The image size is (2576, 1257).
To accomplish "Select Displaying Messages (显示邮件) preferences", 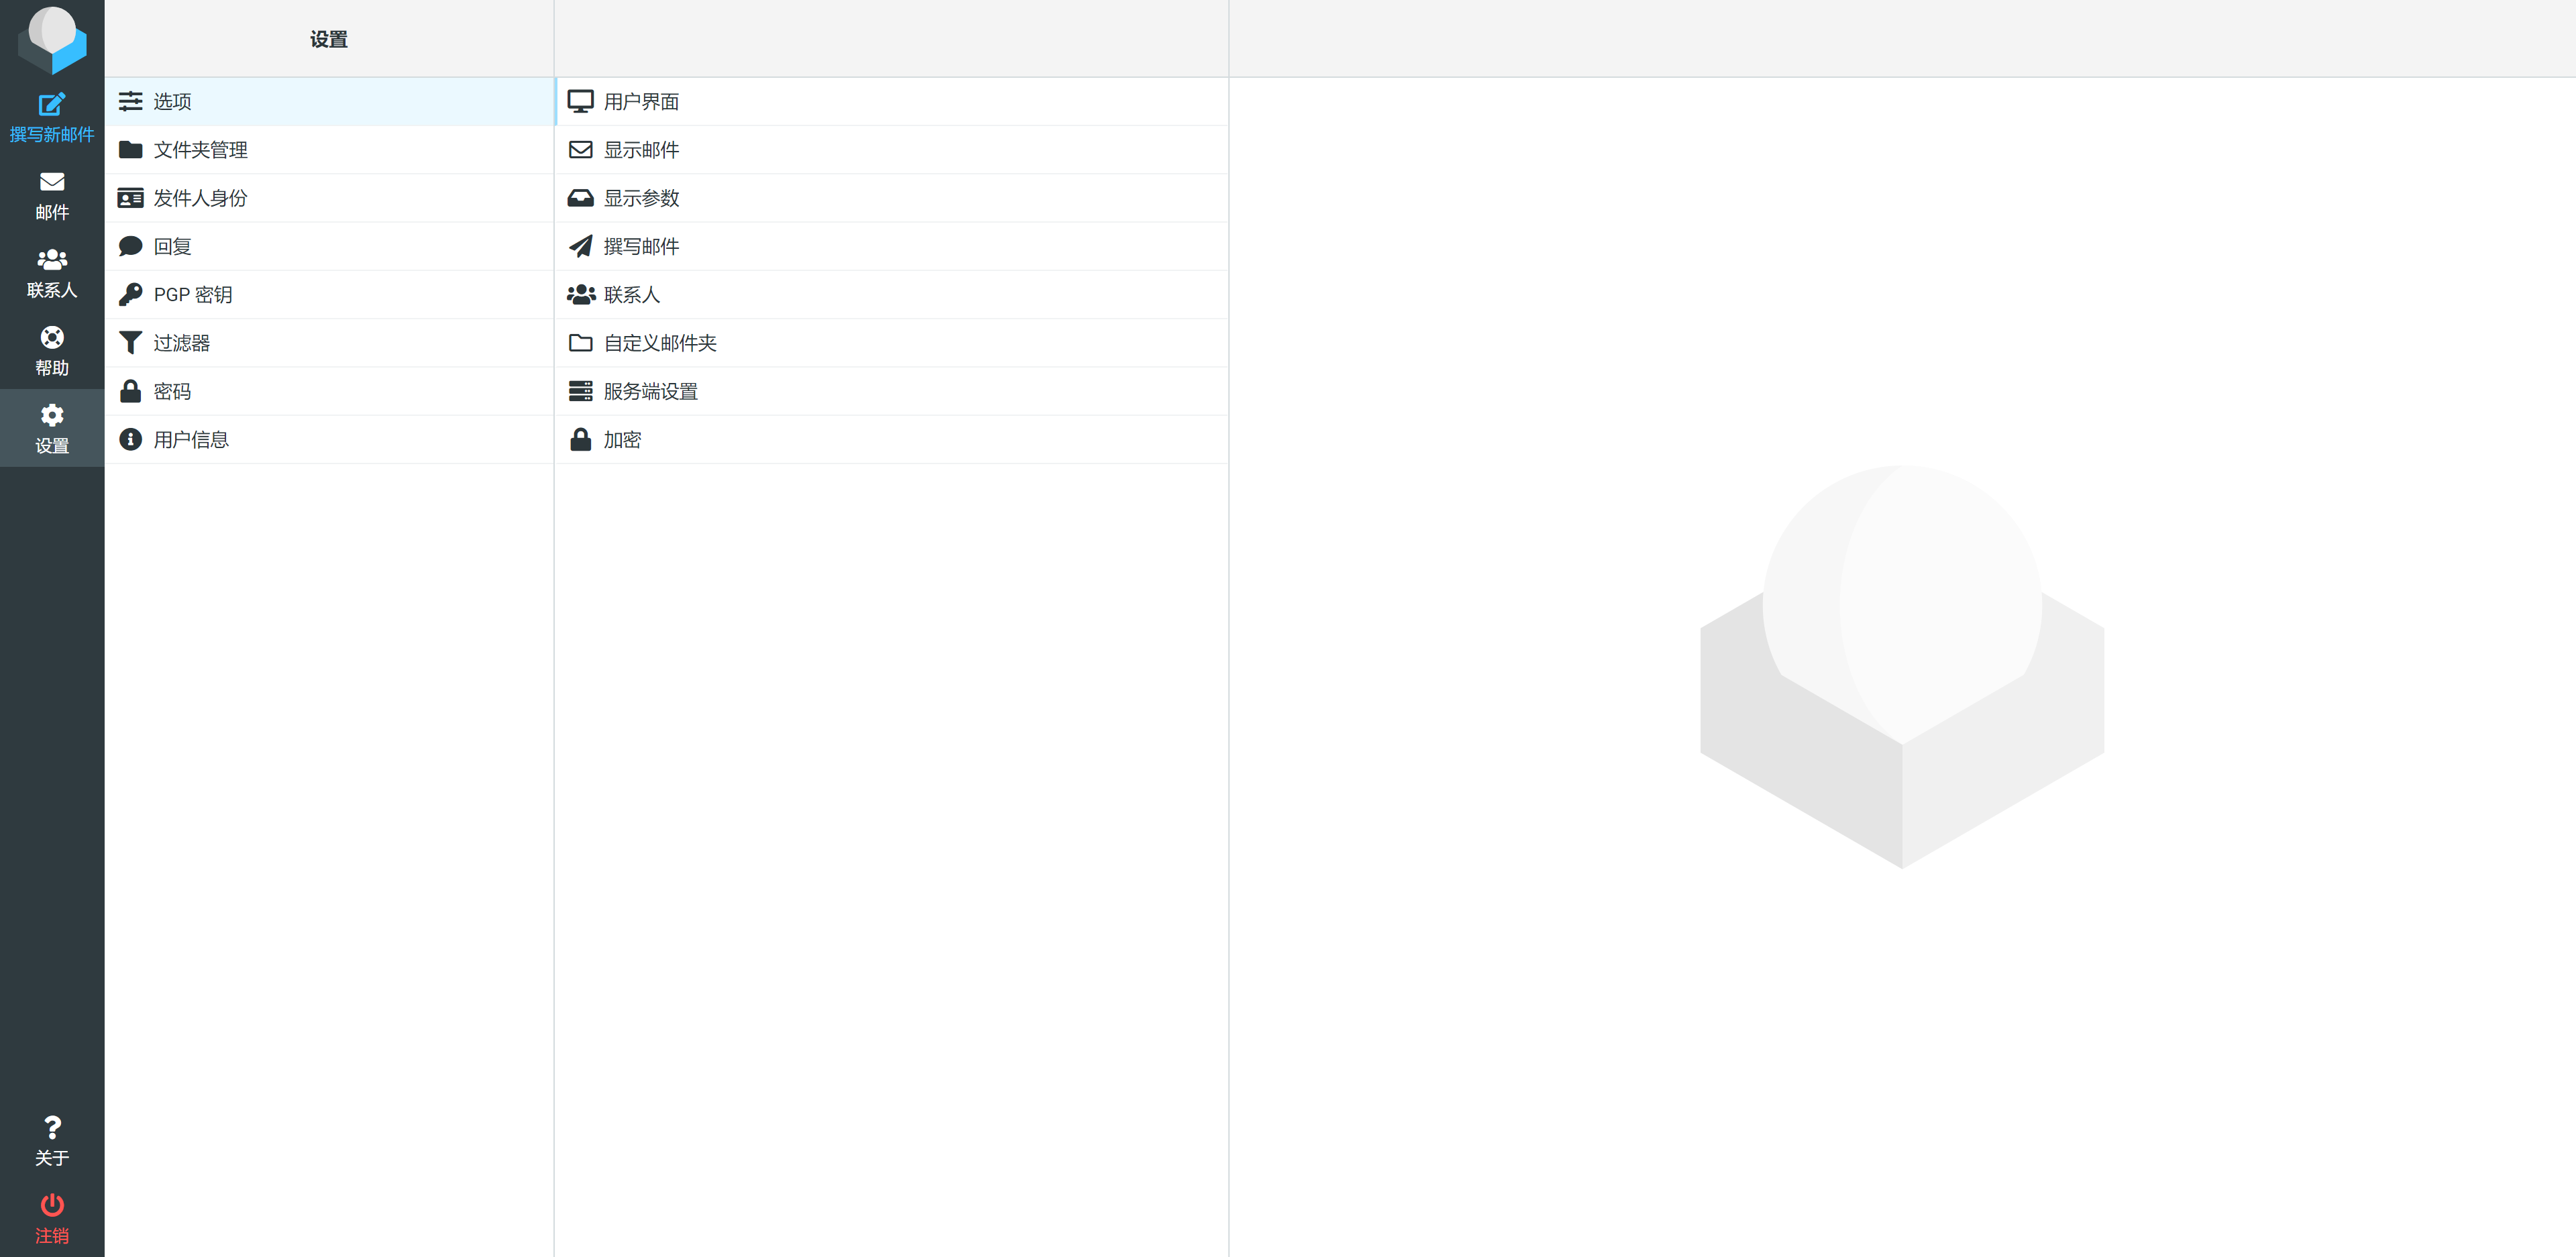I will click(641, 150).
